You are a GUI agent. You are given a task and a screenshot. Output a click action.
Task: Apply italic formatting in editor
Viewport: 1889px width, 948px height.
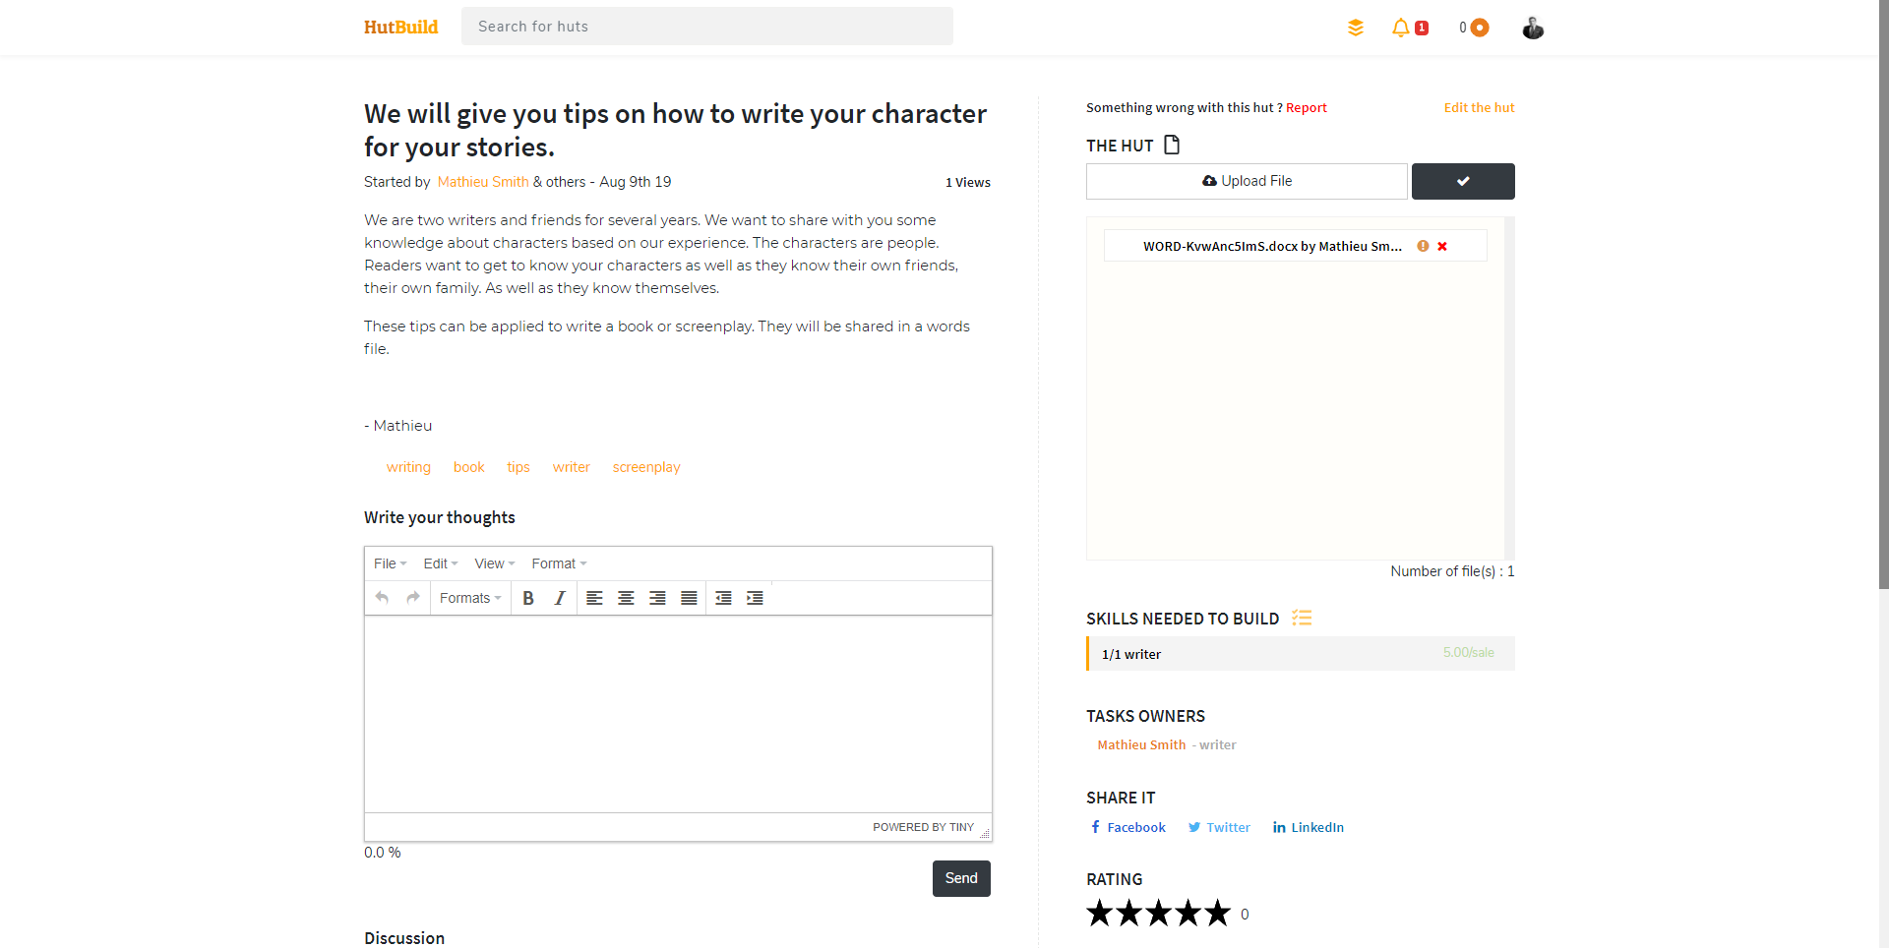click(x=560, y=598)
